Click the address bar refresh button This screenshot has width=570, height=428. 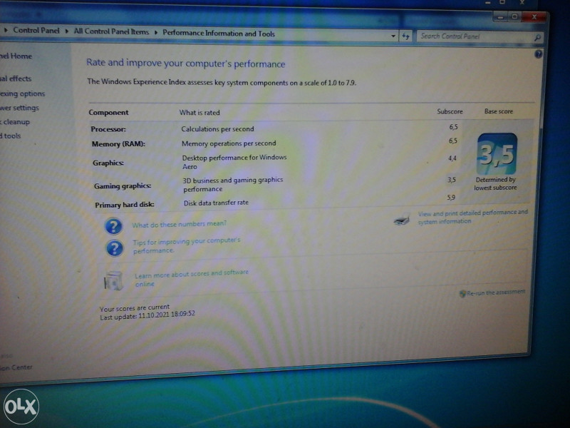point(405,36)
